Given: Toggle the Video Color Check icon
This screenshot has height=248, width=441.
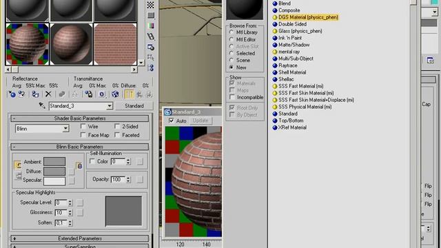Looking at the screenshot, I should coord(151,26).
